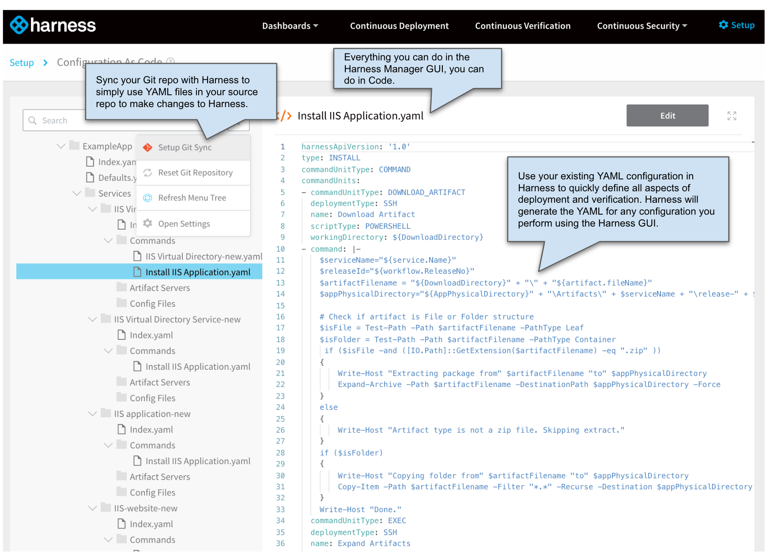Click the Services folder icon
Viewport: 770px width, 558px height.
click(x=90, y=193)
